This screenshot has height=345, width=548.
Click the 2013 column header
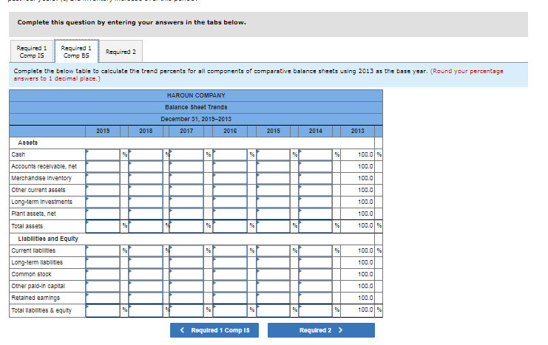(x=357, y=131)
